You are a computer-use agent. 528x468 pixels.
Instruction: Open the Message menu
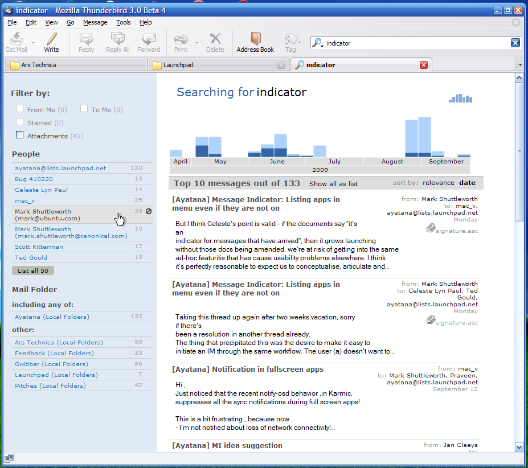(95, 22)
